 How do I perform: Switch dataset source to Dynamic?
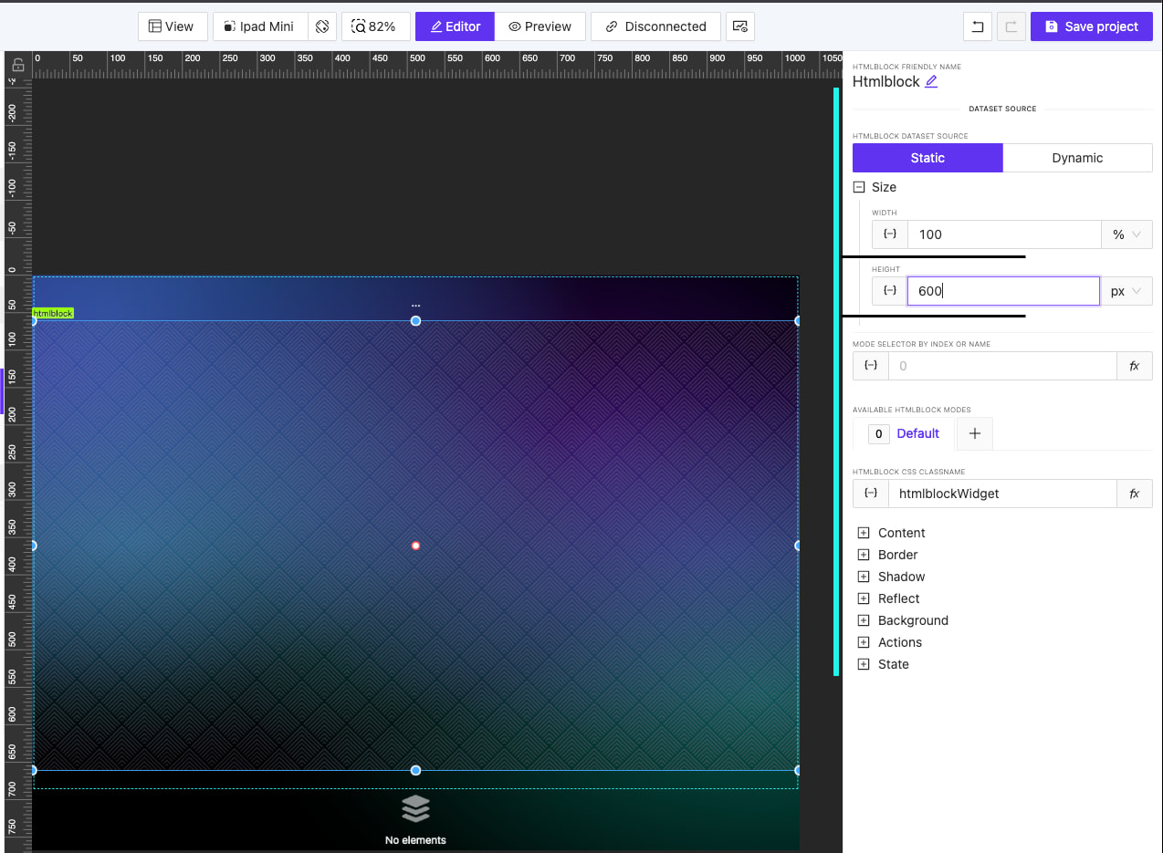click(x=1077, y=158)
